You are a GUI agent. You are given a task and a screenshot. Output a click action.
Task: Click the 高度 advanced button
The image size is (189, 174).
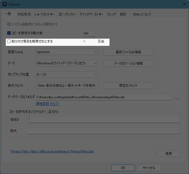click(x=169, y=154)
